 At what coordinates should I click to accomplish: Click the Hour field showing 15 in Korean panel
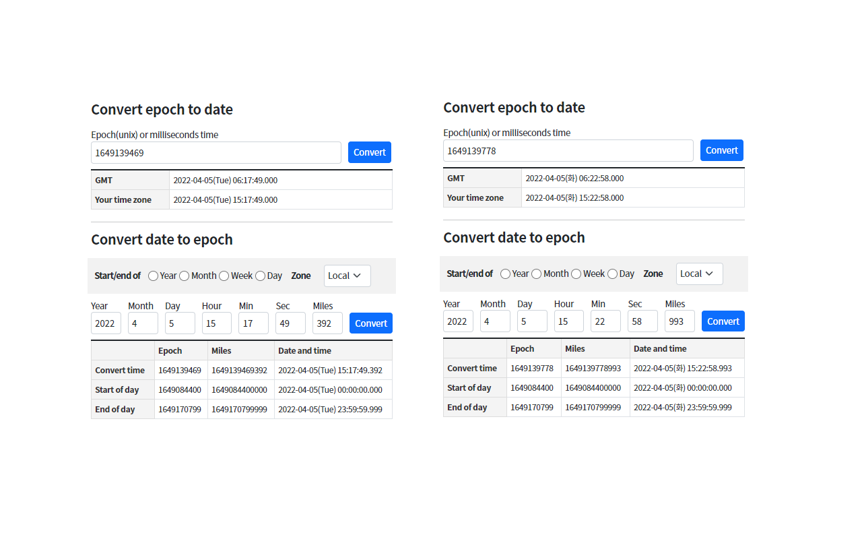(568, 321)
